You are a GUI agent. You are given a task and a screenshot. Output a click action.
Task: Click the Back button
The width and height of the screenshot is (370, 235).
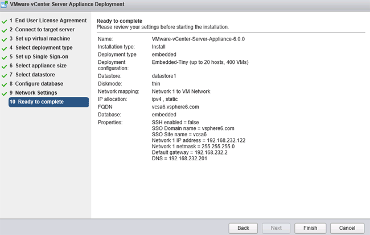pos(243,228)
